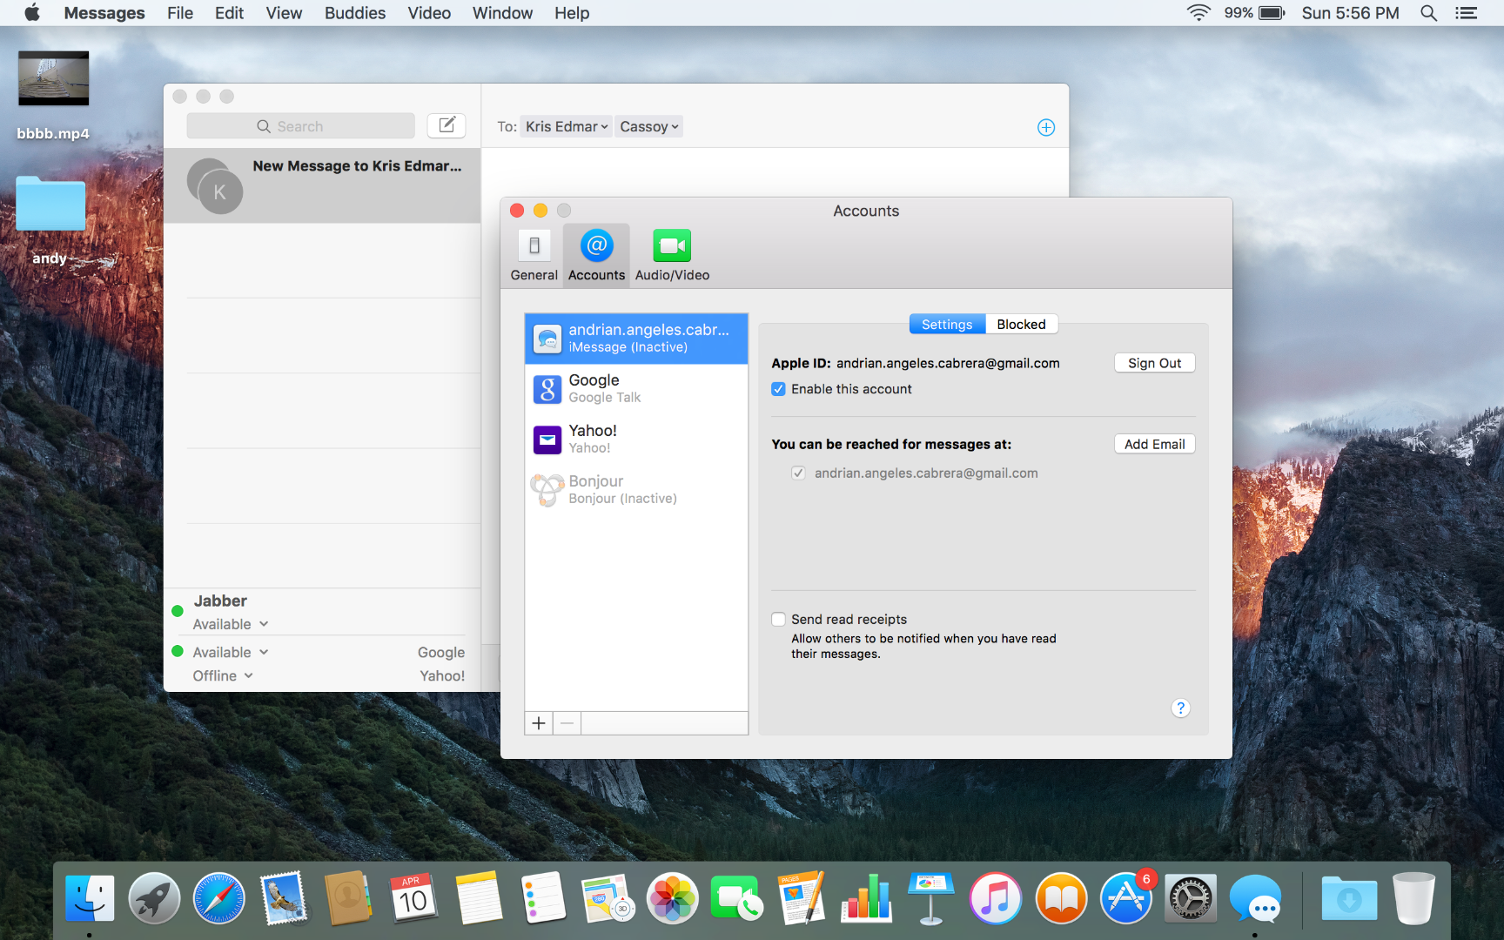Click the Wi-Fi status icon

point(1198,13)
